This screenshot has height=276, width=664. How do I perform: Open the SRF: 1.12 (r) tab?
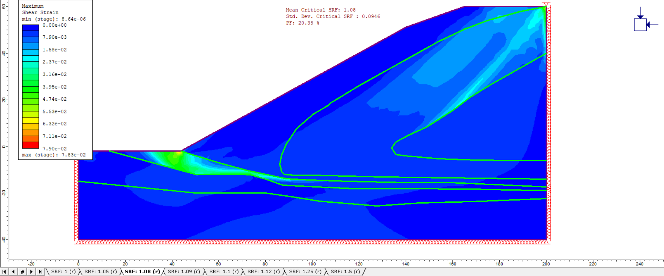264,272
